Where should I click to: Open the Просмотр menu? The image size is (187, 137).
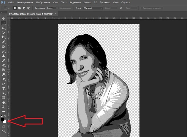105,2
